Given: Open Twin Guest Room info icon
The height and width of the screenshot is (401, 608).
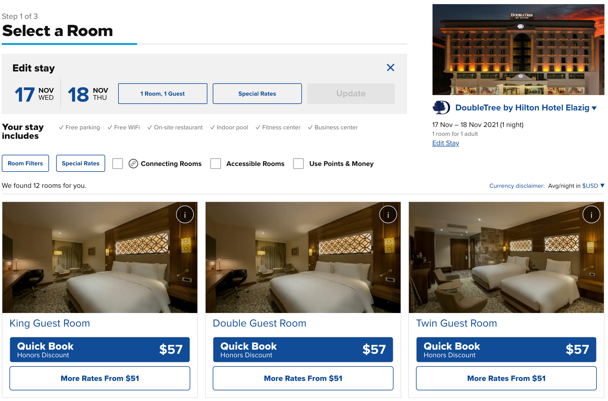Looking at the screenshot, I should (x=591, y=214).
